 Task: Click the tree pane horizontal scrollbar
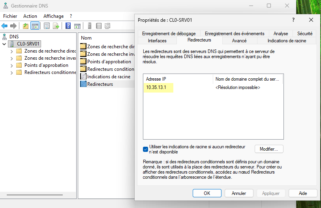coord(35,195)
